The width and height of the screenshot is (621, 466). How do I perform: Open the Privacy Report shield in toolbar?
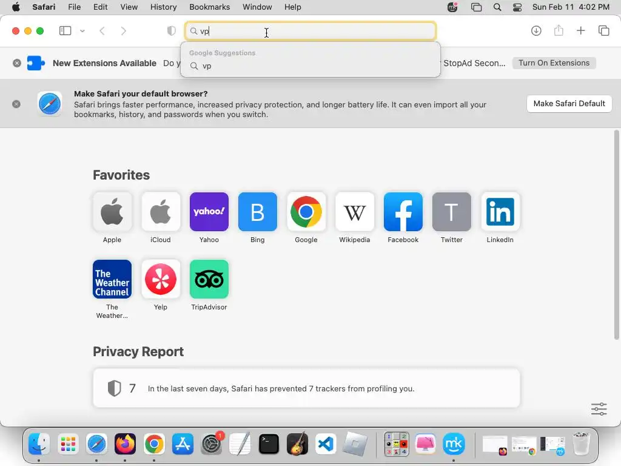171,31
